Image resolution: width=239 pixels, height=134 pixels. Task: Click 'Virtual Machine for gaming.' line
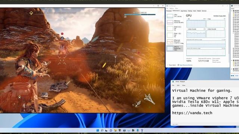point(202,91)
